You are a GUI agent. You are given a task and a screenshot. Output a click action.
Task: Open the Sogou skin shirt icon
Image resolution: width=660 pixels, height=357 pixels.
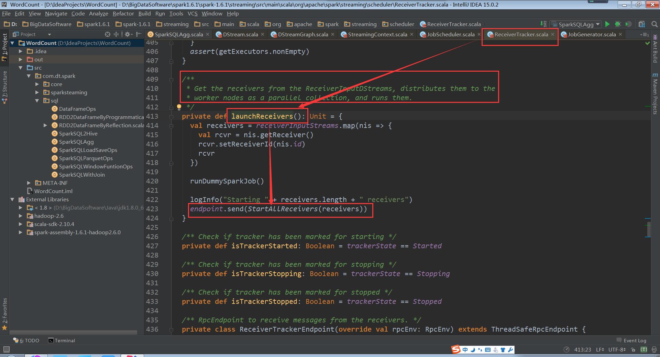pyautogui.click(x=503, y=350)
